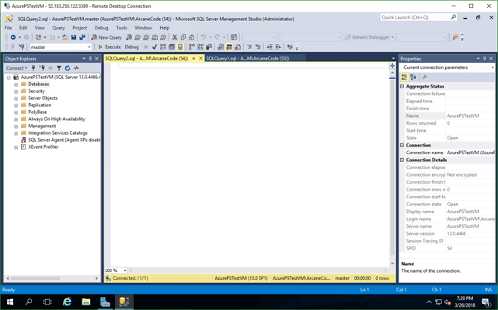
Task: Click the Filter funnel icon in Object Explorer
Action: [59, 68]
